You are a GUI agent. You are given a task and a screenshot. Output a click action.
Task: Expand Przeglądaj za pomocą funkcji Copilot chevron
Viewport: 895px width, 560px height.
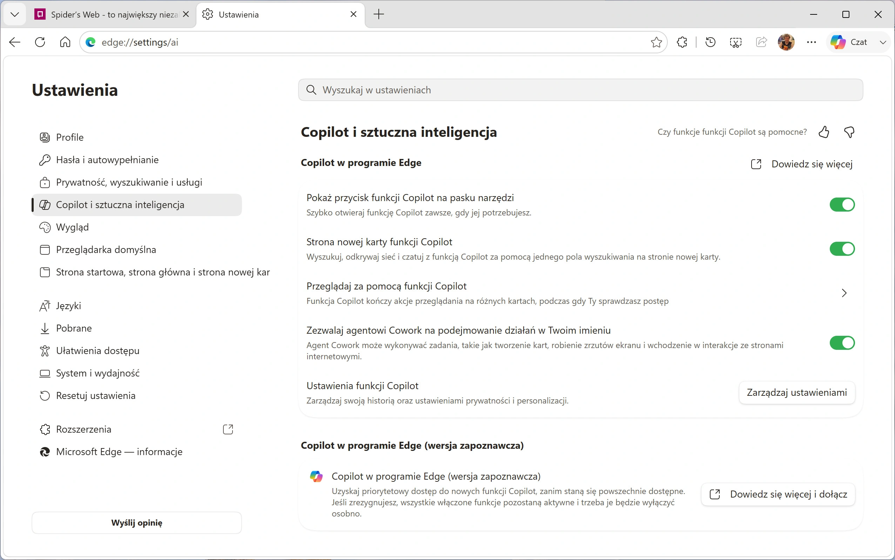[844, 293]
